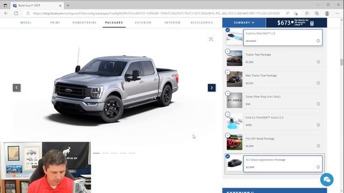Click the page vertical scrollbar thumb

coord(341,62)
